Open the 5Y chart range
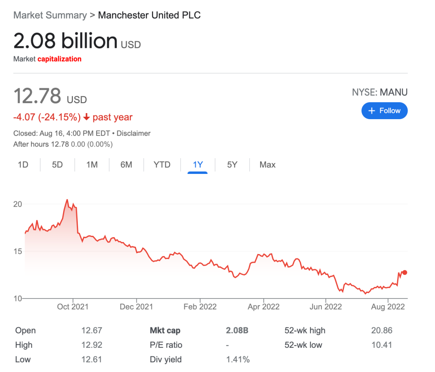Viewport: 435px width, 372px height. pyautogui.click(x=232, y=165)
